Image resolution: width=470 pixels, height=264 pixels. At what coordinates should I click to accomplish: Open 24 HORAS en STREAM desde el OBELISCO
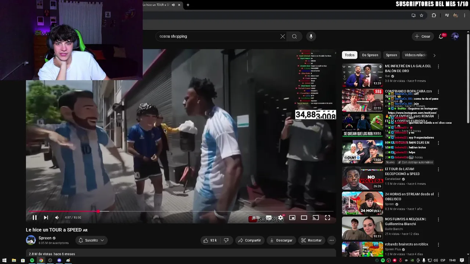coord(409,197)
